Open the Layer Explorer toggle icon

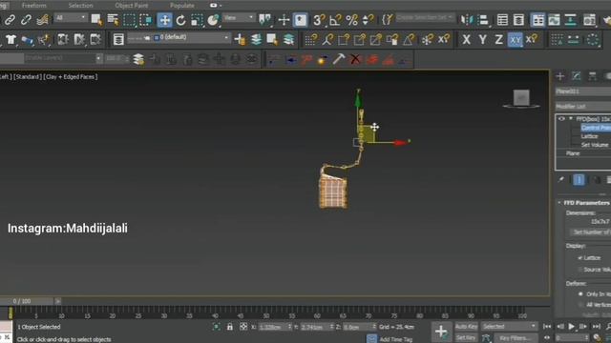tap(518, 20)
